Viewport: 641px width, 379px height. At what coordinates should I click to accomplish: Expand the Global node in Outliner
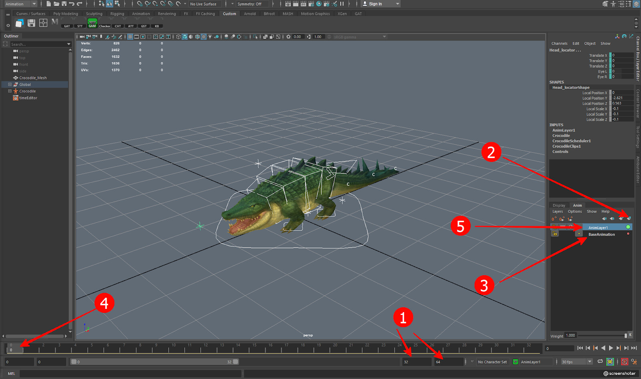click(10, 85)
